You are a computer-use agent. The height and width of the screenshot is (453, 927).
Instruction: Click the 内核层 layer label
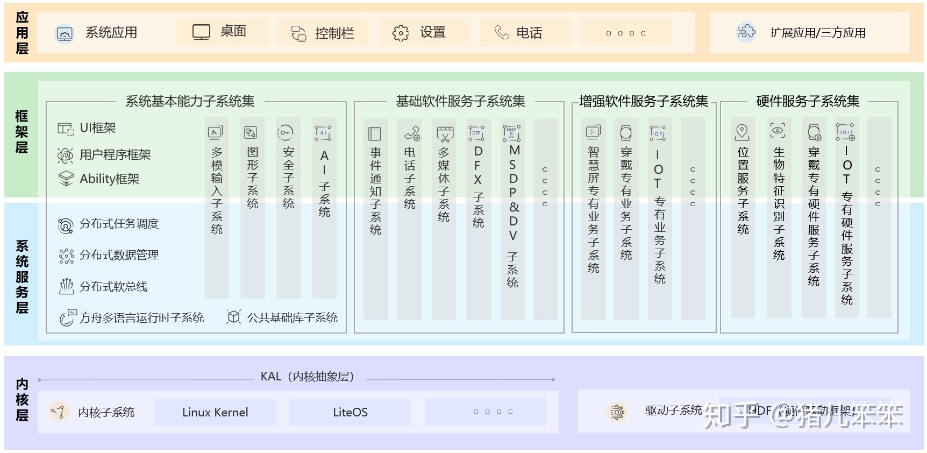click(22, 400)
